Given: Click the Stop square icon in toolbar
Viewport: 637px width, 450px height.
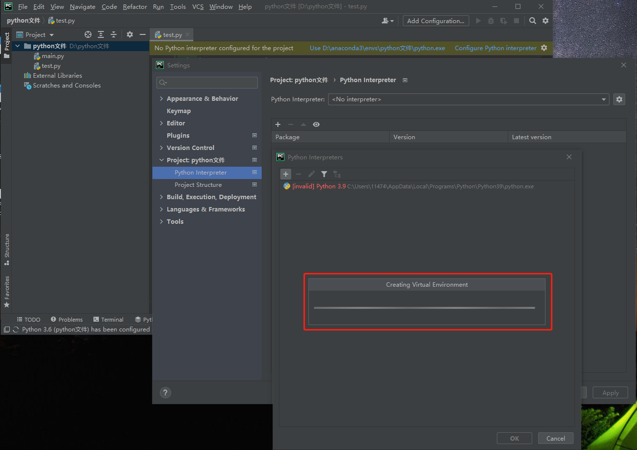Looking at the screenshot, I should 516,21.
